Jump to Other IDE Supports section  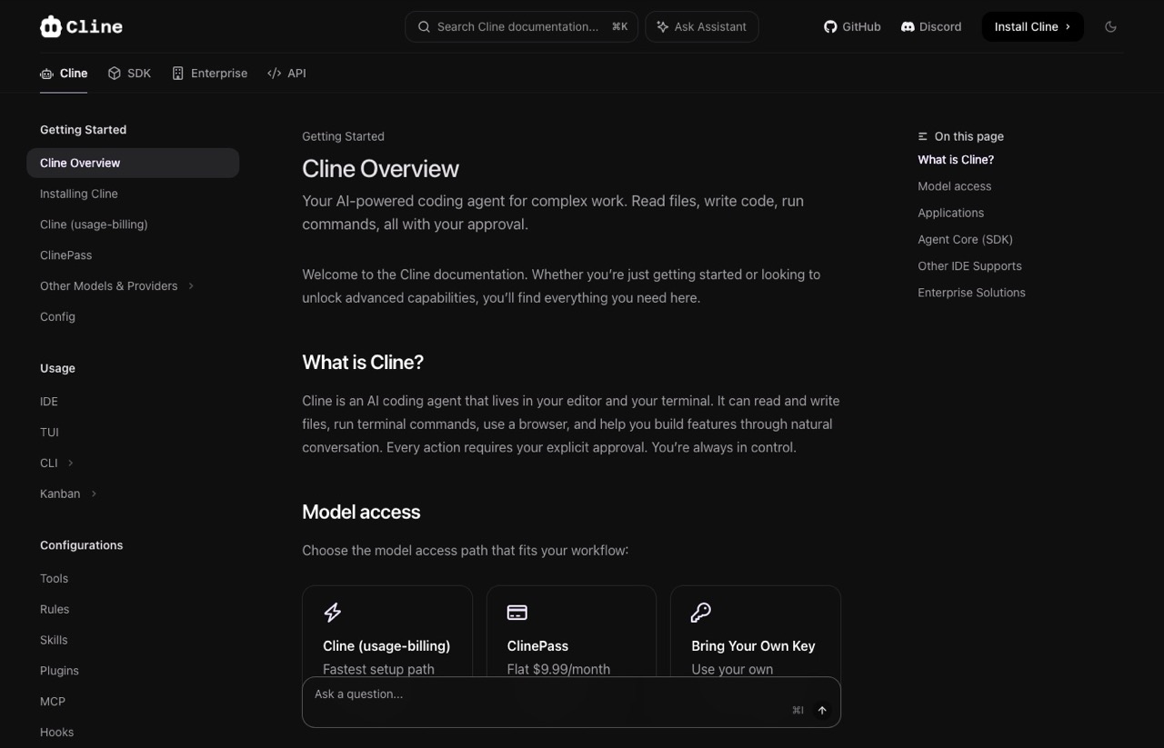969,266
